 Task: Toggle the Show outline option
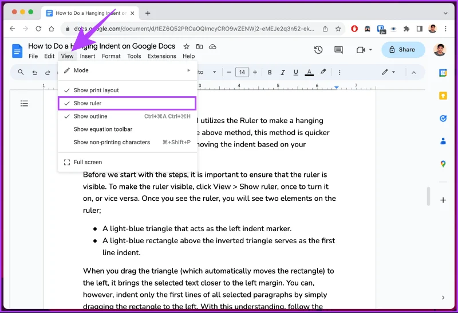pos(127,116)
